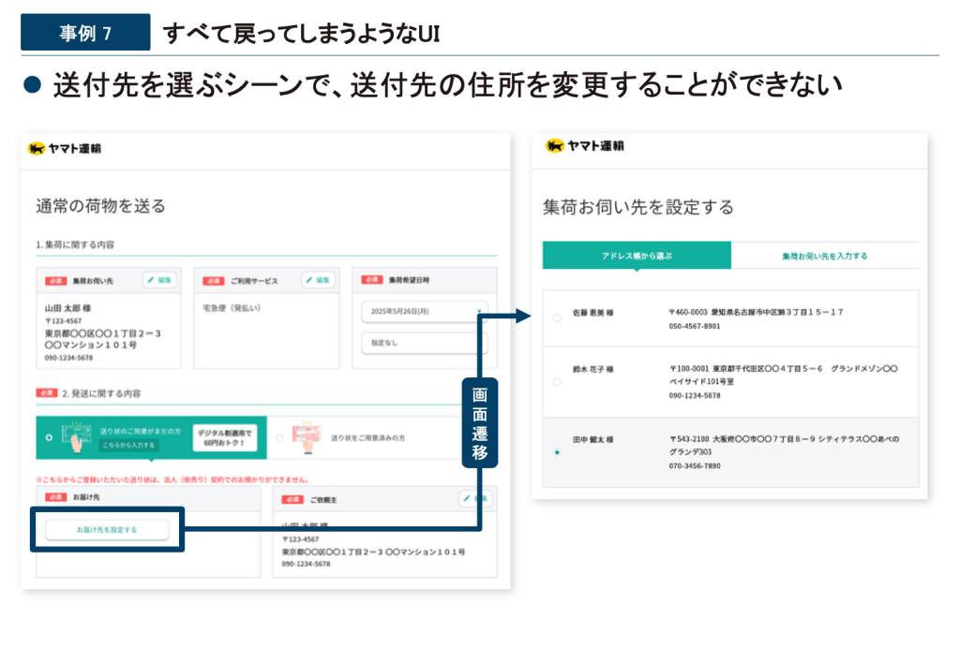Click the お届け先を設定する button
Image resolution: width=960 pixels, height=663 pixels.
coord(107,530)
